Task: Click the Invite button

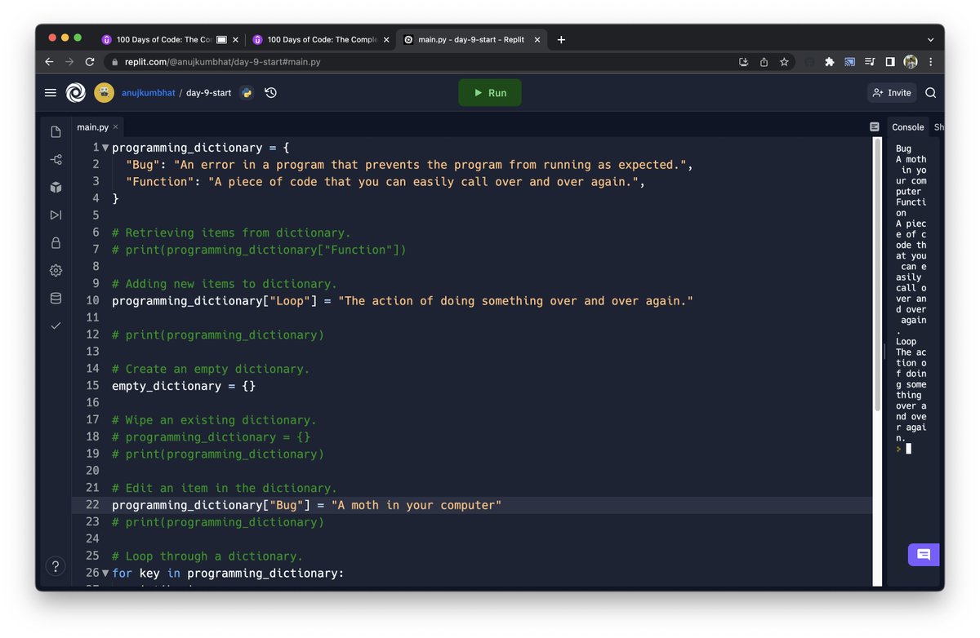Action: click(x=892, y=93)
